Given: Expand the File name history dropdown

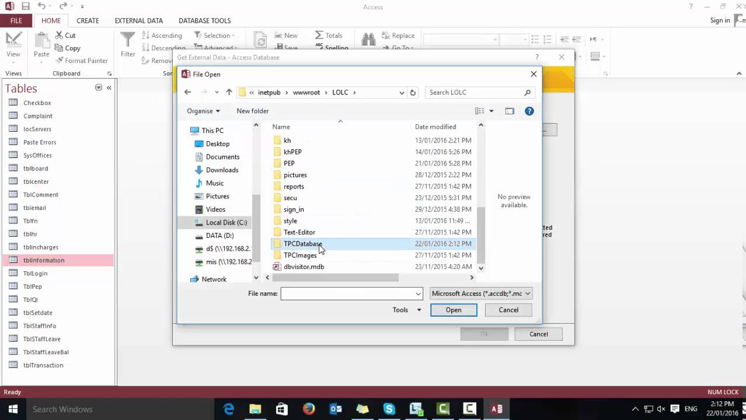Looking at the screenshot, I should point(418,293).
